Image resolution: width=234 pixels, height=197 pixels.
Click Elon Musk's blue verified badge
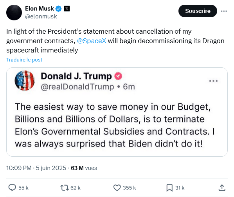pos(59,9)
